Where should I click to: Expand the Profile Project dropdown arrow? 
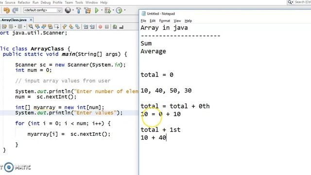click(125, 10)
